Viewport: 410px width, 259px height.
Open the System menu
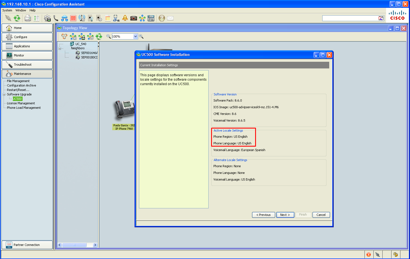point(7,10)
